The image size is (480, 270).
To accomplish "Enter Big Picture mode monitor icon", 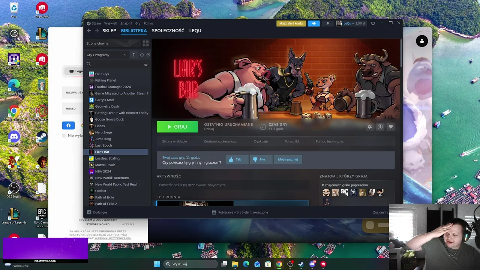I will [x=373, y=23].
